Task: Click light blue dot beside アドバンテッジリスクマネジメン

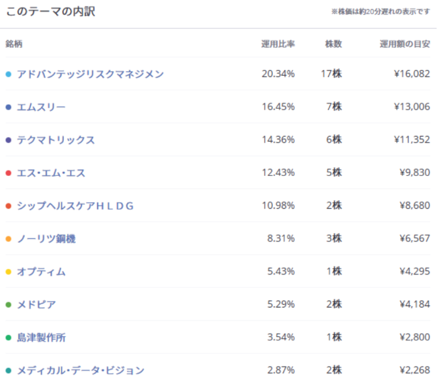Action: point(8,74)
